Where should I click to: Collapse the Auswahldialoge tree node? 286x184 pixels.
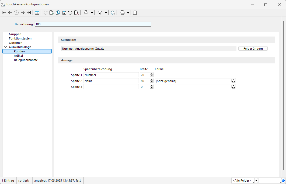5,47
